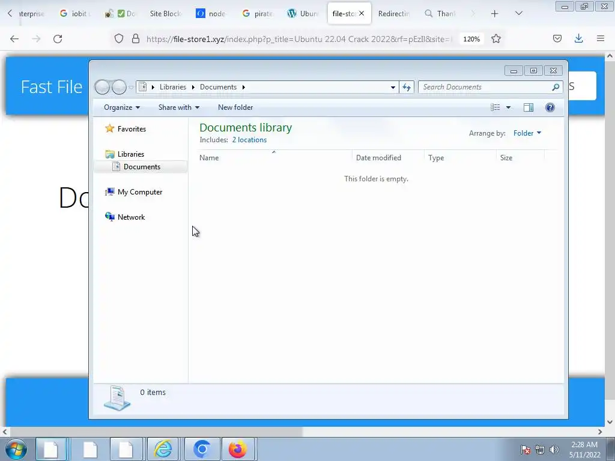615x461 pixels.
Task: Expand the arrow after Libraries breadcrumb
Action: coord(193,87)
